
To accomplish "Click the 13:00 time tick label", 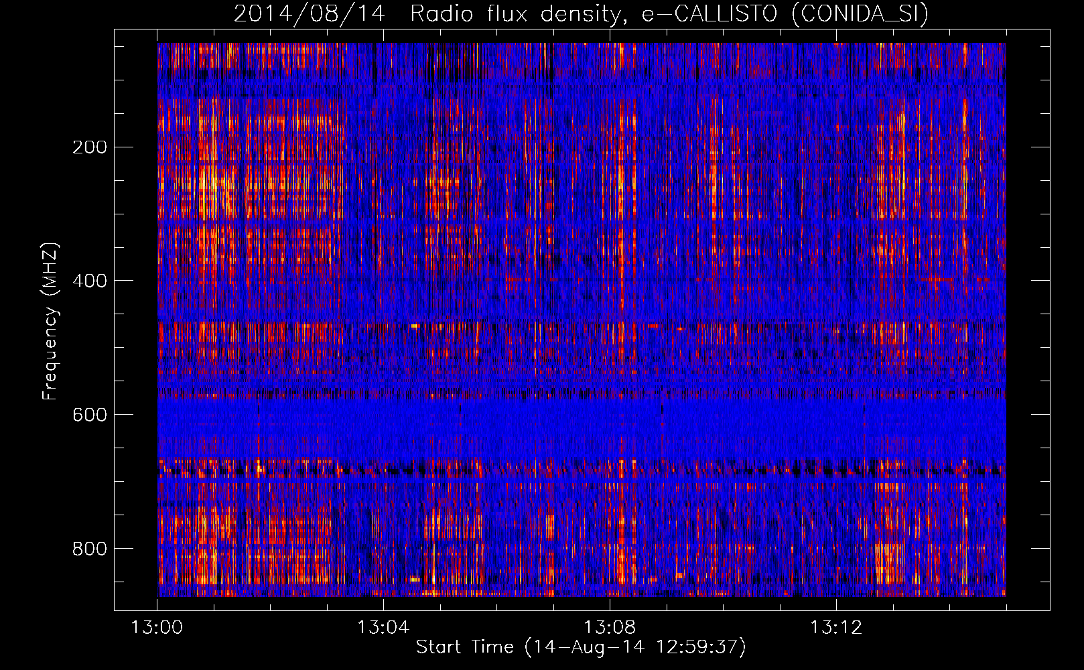I will click(157, 627).
